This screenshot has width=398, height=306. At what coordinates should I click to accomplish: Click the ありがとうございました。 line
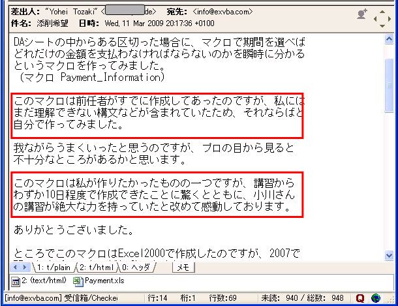(74, 230)
